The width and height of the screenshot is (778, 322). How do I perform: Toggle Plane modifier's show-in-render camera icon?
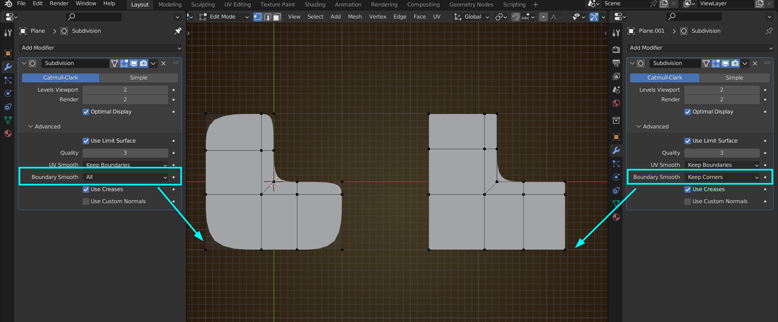pyautogui.click(x=143, y=63)
